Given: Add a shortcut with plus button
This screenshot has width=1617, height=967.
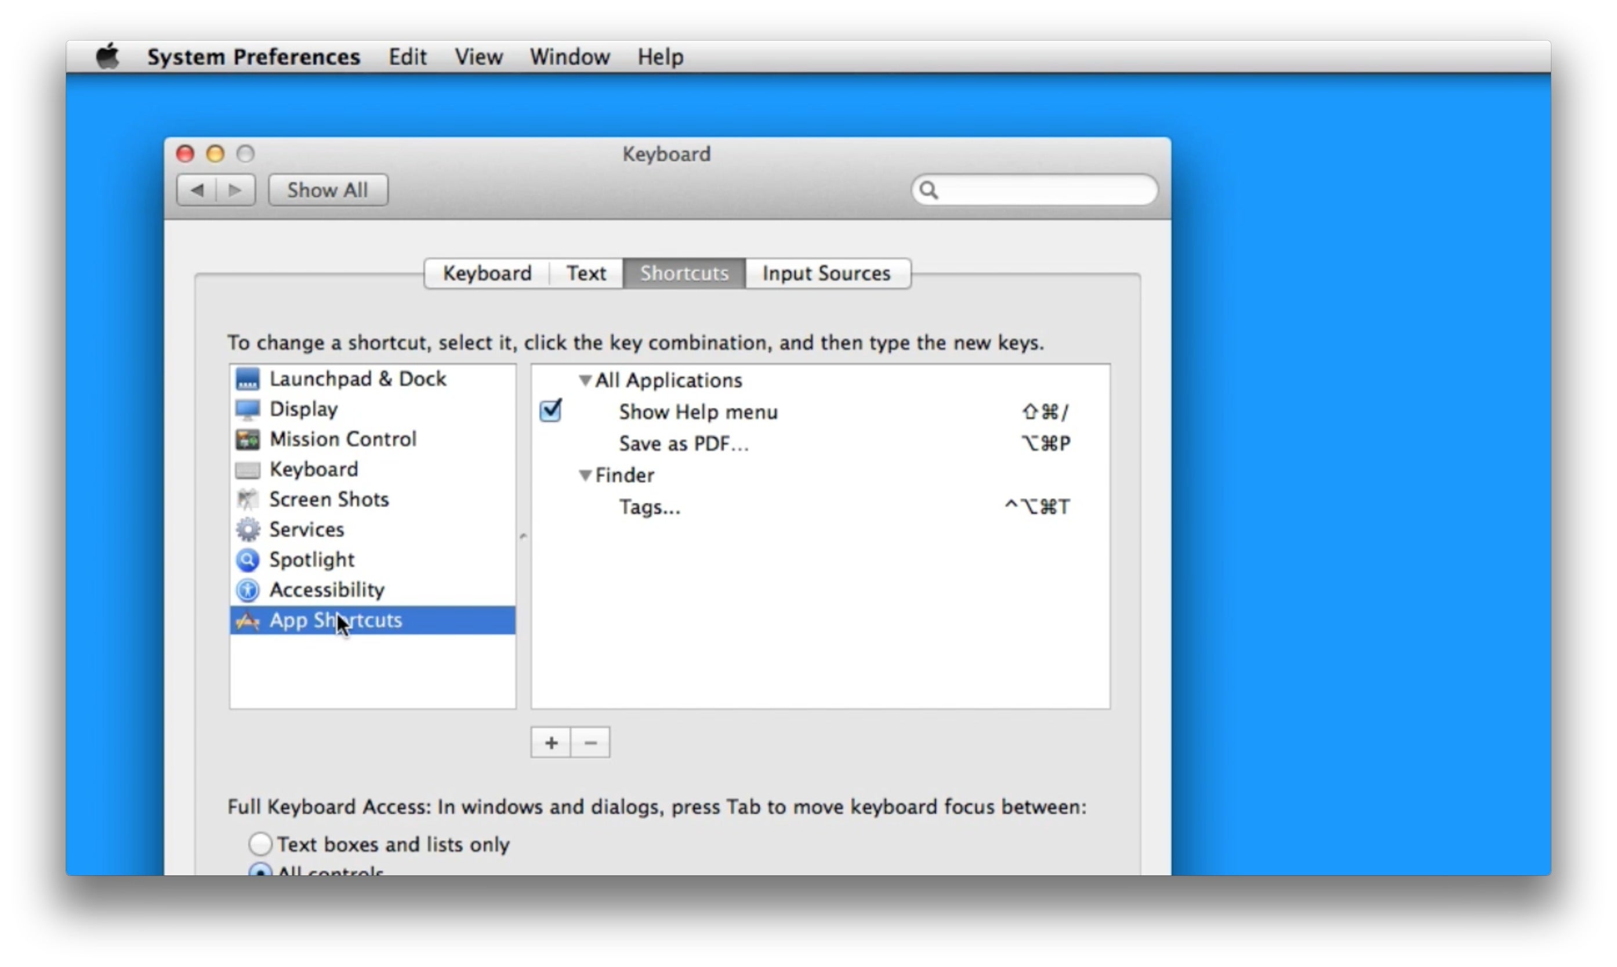Looking at the screenshot, I should pyautogui.click(x=551, y=743).
